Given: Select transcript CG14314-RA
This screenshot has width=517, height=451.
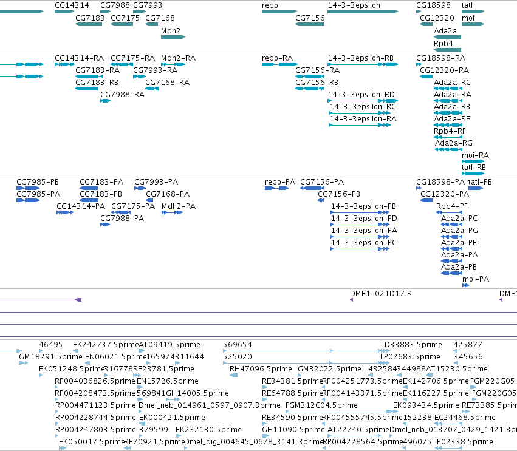Looking at the screenshot, I should click(79, 58).
